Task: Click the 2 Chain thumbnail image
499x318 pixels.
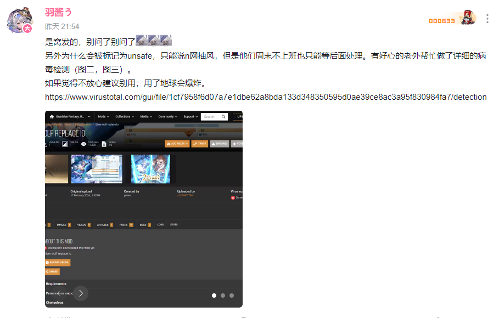Action: tap(150, 169)
